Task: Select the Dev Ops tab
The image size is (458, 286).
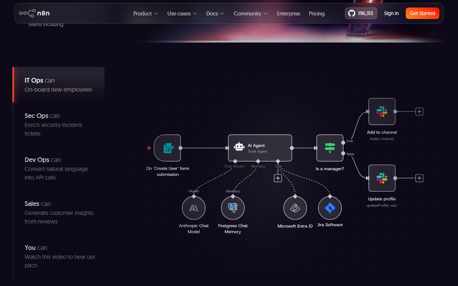Action: point(59,168)
